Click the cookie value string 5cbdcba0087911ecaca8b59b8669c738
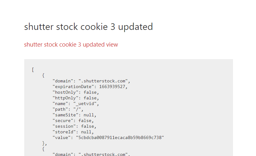Screen dimensions: 256x156 (x=120, y=137)
